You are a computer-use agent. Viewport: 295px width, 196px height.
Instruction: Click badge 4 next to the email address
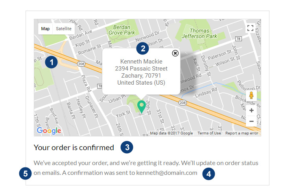coord(209,173)
